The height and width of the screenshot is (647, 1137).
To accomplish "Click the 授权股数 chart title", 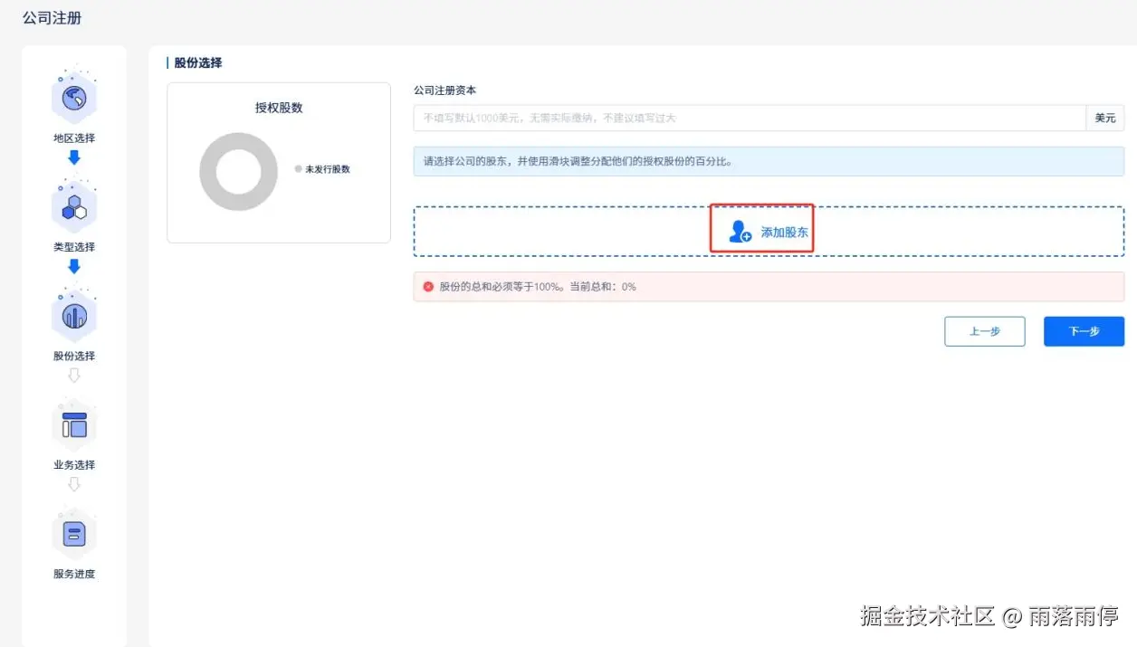I will [279, 107].
